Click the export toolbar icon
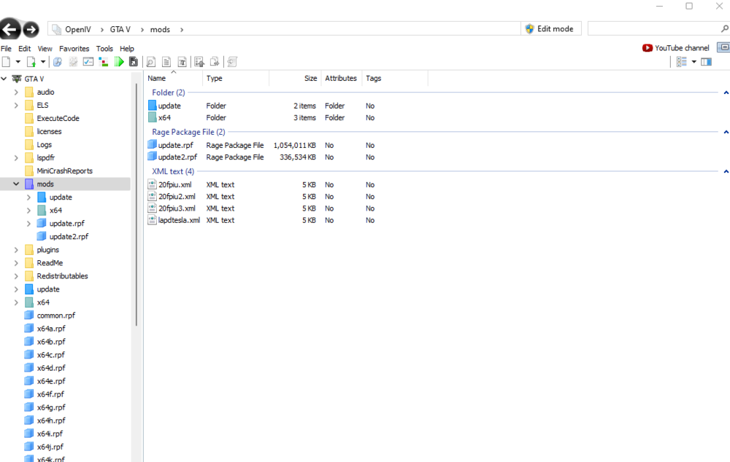This screenshot has width=730, height=462. click(215, 61)
